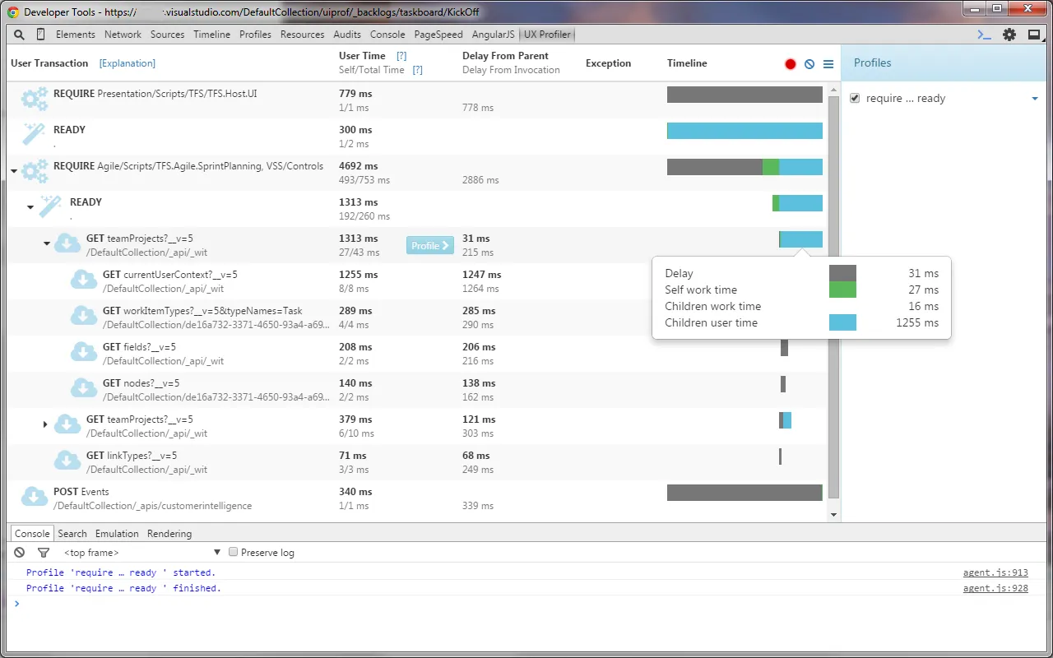Open the Rendering drawer tab
The height and width of the screenshot is (658, 1053).
(x=169, y=534)
